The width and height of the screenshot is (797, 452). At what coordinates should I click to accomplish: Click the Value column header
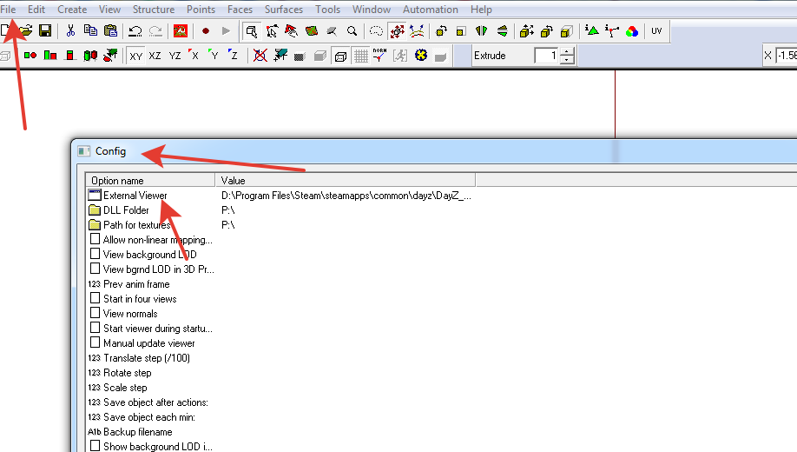346,180
